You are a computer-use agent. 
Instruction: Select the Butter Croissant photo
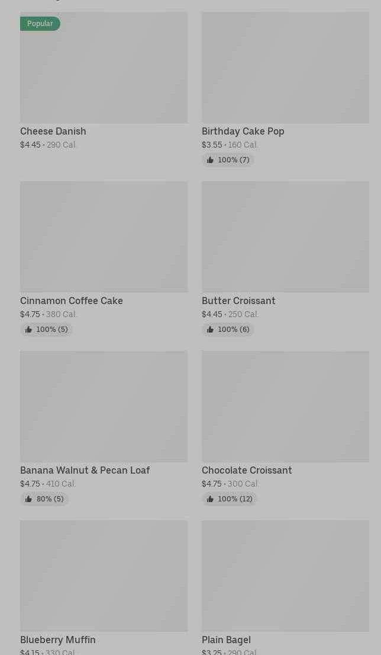click(285, 237)
